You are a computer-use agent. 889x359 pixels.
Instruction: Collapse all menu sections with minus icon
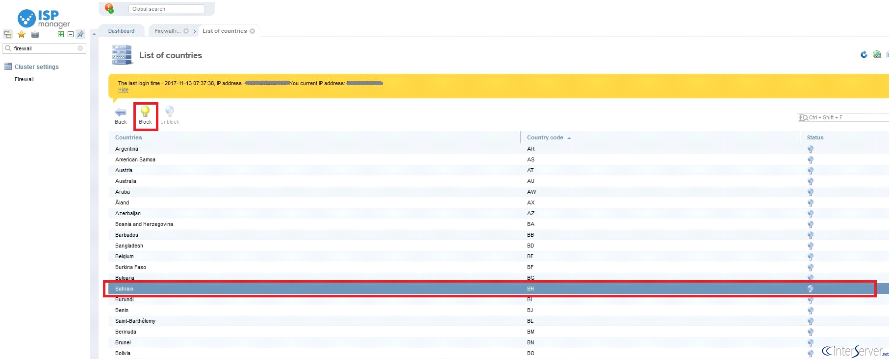pos(71,34)
